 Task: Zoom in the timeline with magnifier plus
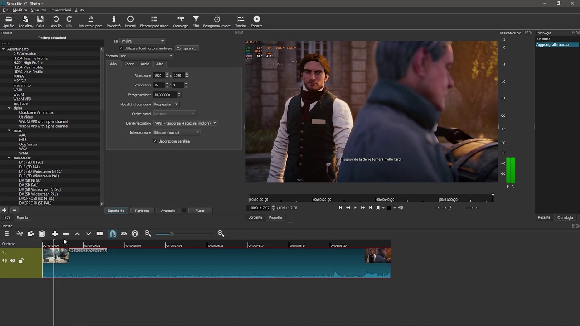tap(221, 234)
